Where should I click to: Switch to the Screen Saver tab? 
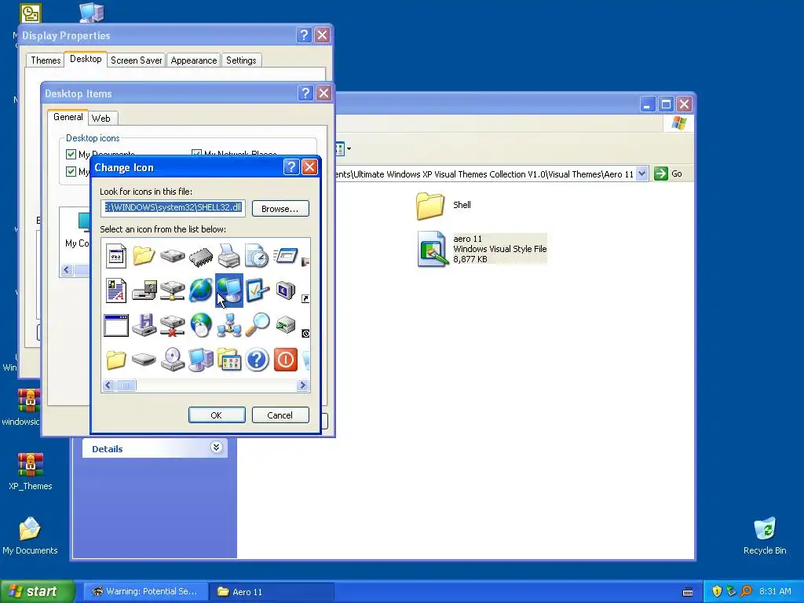[137, 60]
